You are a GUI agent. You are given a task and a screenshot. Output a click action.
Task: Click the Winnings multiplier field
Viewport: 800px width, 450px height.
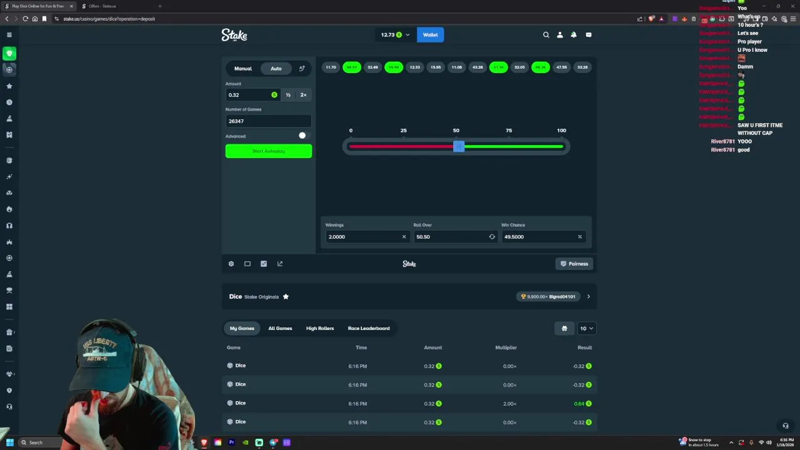[x=366, y=237]
